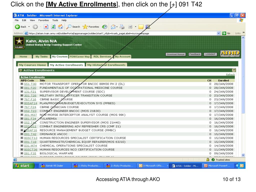Click the ATHD logo
This screenshot has width=256, height=192.
pyautogui.click(x=230, y=53)
